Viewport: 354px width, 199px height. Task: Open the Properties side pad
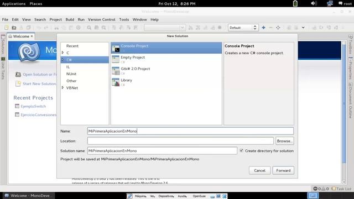coord(350,68)
